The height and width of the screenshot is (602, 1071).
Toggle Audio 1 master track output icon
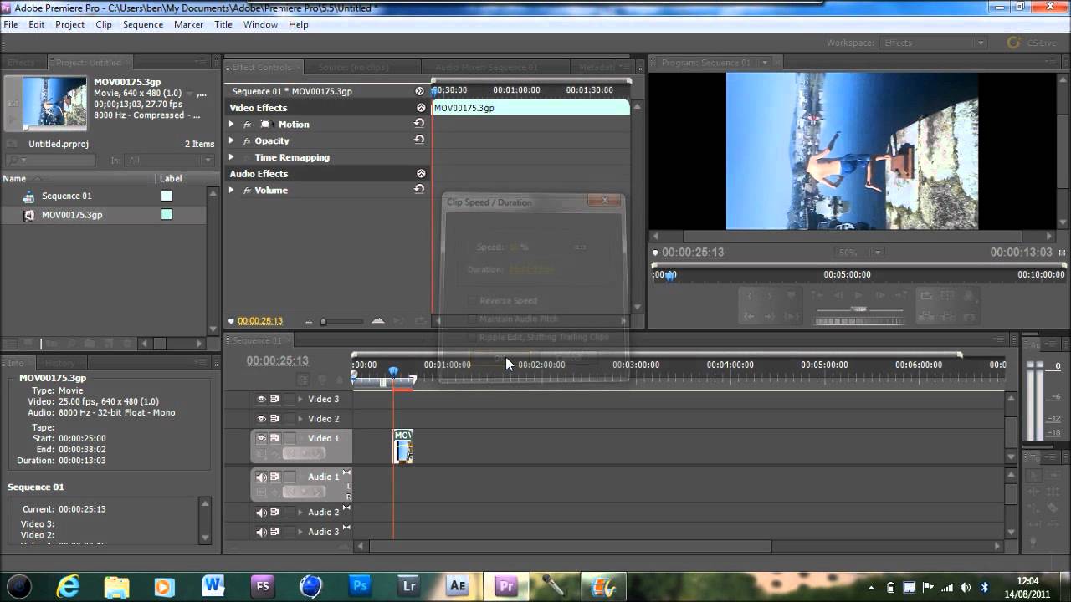346,473
